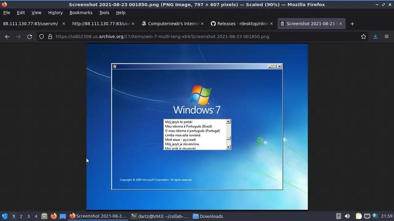Bookmark this page with the star
The width and height of the screenshot is (394, 221).
tap(364, 37)
